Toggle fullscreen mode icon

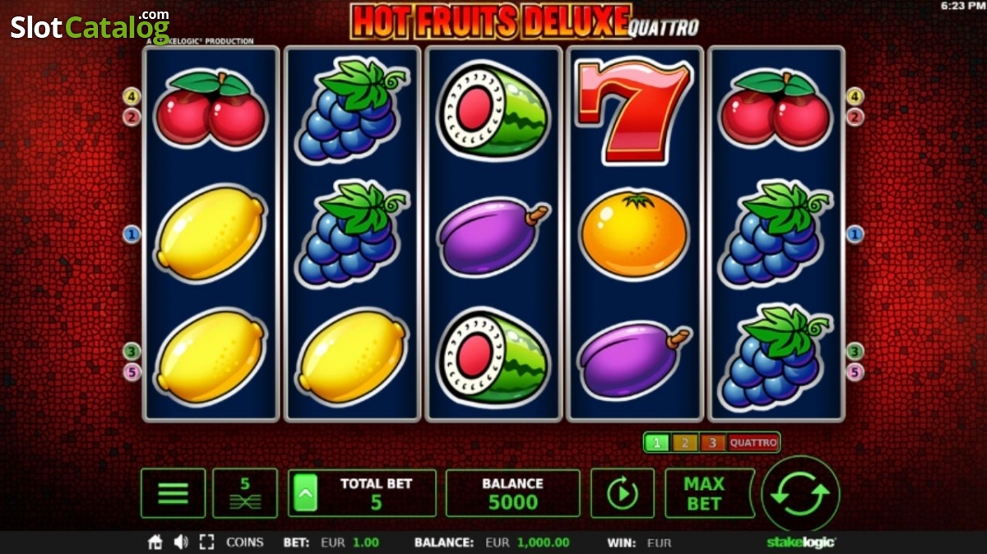(x=206, y=542)
